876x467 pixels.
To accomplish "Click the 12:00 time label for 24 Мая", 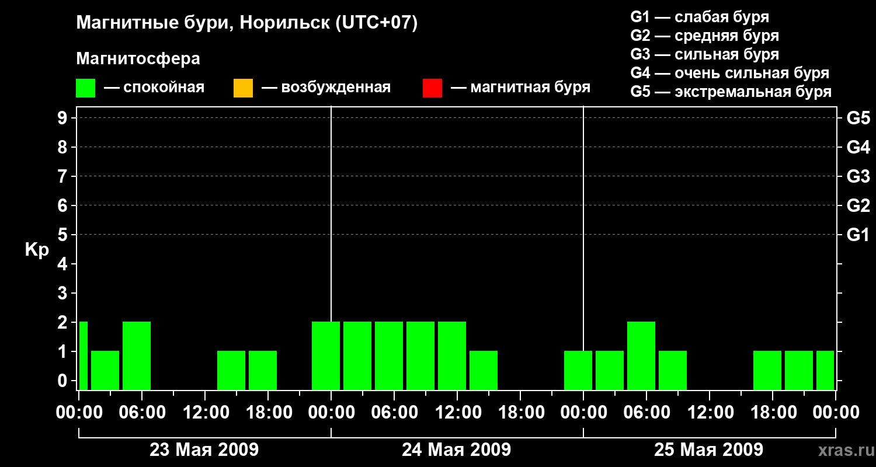I will (457, 412).
